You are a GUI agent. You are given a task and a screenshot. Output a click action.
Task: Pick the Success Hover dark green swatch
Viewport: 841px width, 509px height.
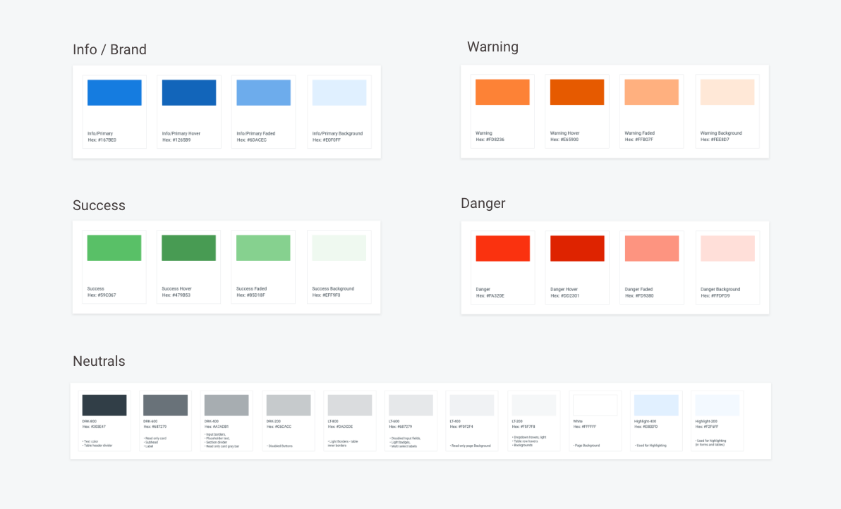coord(189,248)
